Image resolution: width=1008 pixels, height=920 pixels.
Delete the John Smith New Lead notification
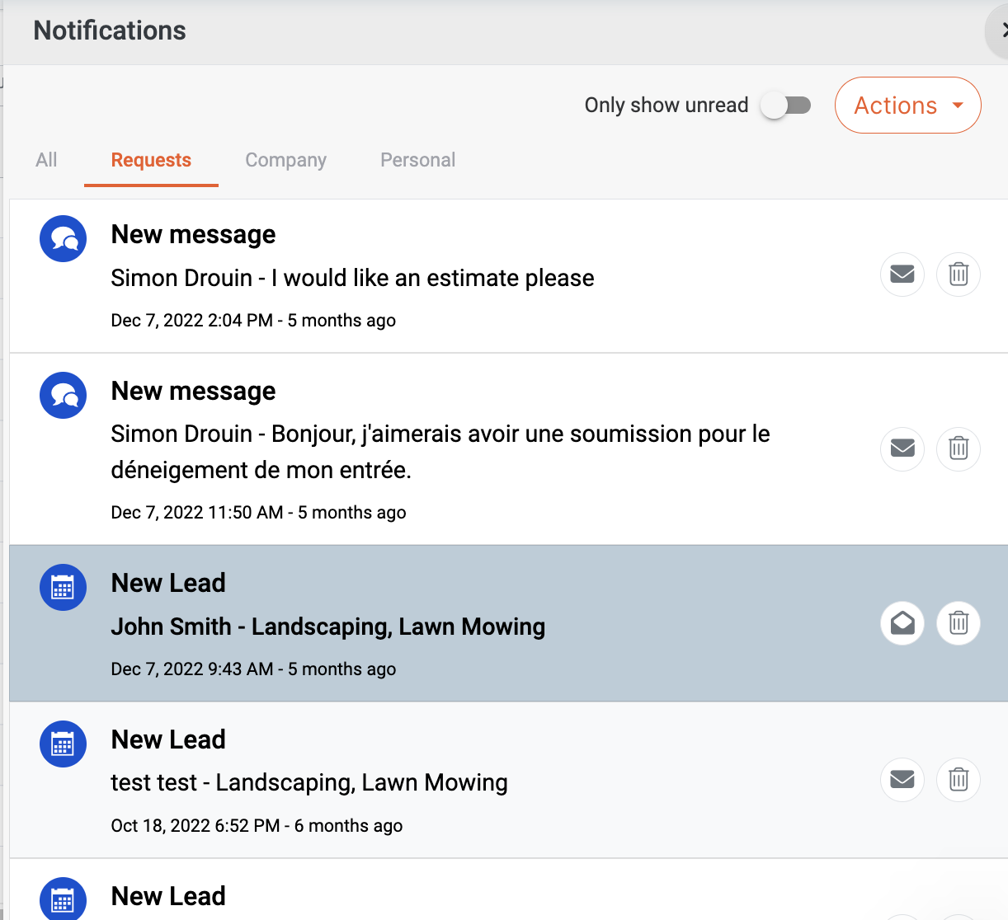958,623
